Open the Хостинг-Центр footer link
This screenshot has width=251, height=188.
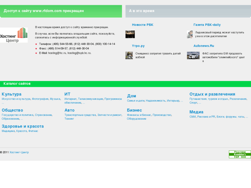(x=19, y=152)
